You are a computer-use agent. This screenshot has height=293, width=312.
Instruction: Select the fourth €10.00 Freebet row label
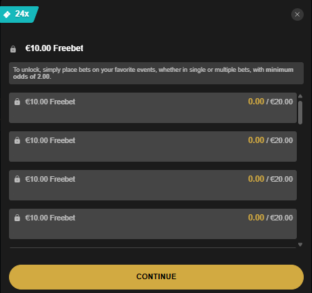tap(50, 218)
